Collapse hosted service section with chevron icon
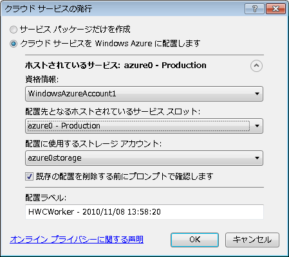The height and width of the screenshot is (257, 289). tap(256, 66)
